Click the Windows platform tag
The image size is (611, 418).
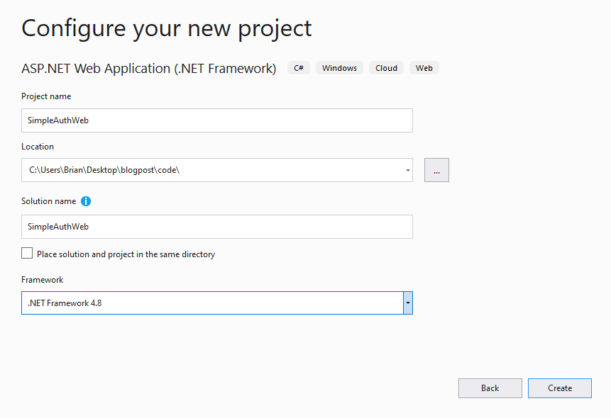[x=339, y=68]
